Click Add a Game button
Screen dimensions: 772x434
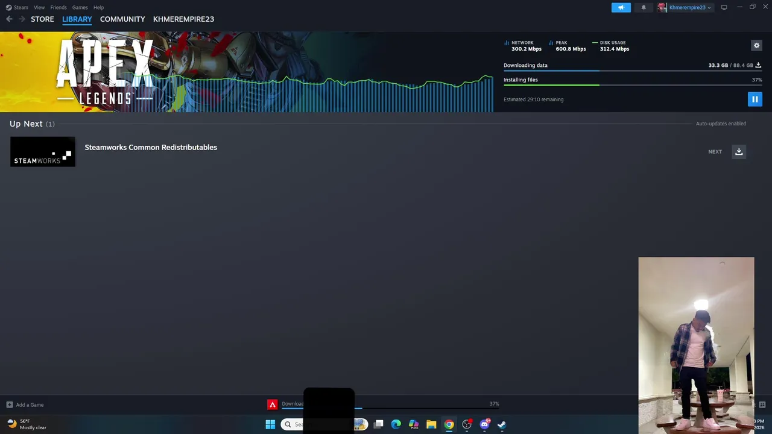(x=25, y=404)
